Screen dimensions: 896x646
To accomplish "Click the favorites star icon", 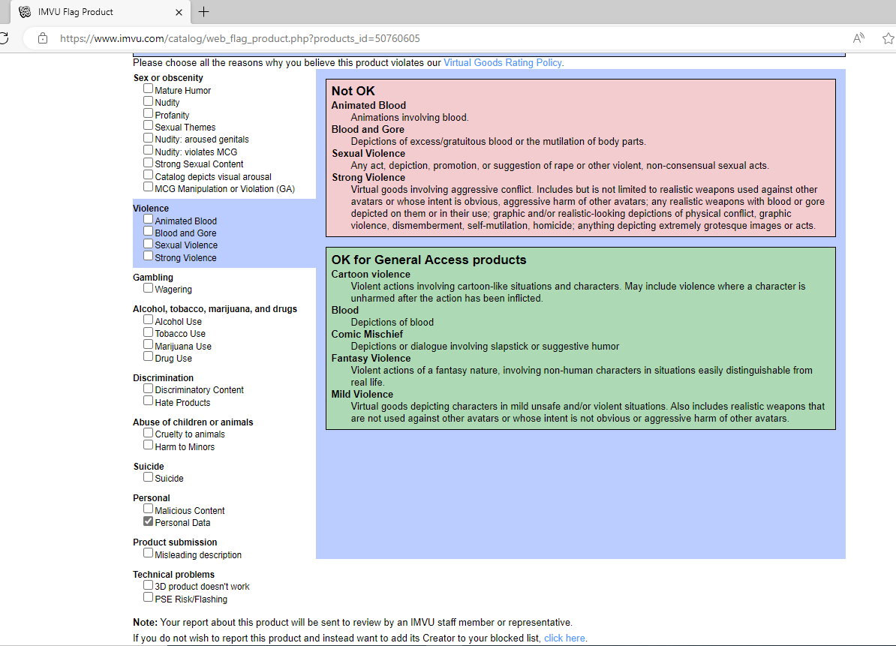I will tap(888, 38).
